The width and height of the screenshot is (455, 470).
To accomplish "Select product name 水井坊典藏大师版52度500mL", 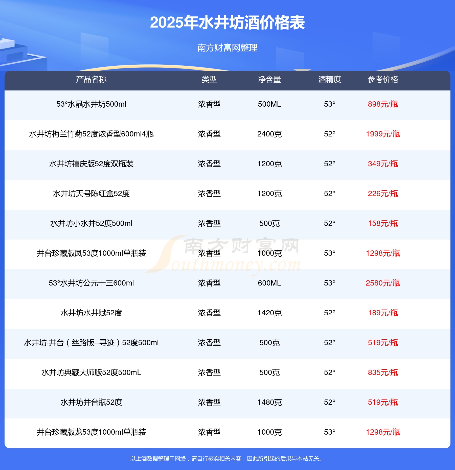I will click(x=91, y=372).
